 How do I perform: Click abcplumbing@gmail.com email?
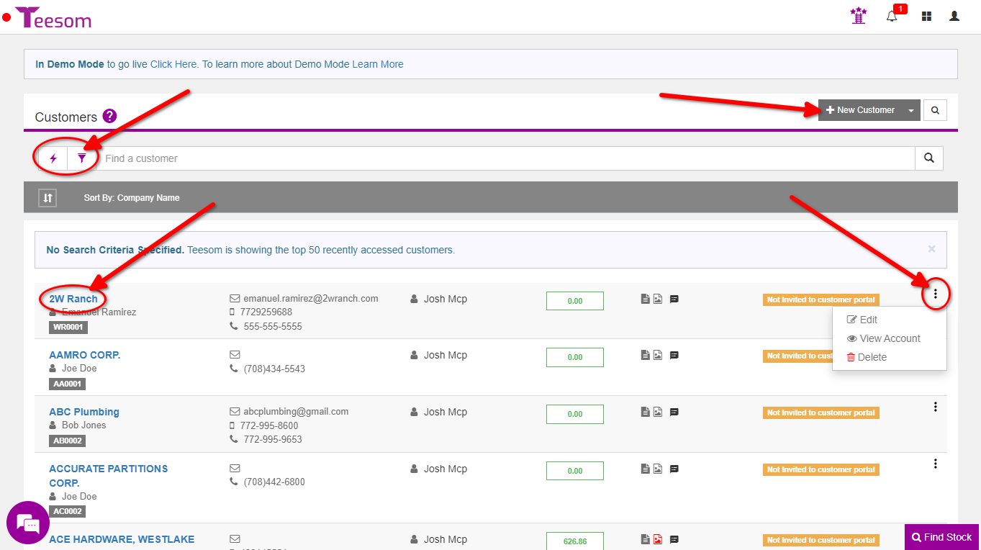point(296,412)
